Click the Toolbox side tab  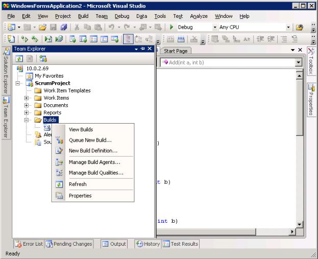tap(311, 61)
